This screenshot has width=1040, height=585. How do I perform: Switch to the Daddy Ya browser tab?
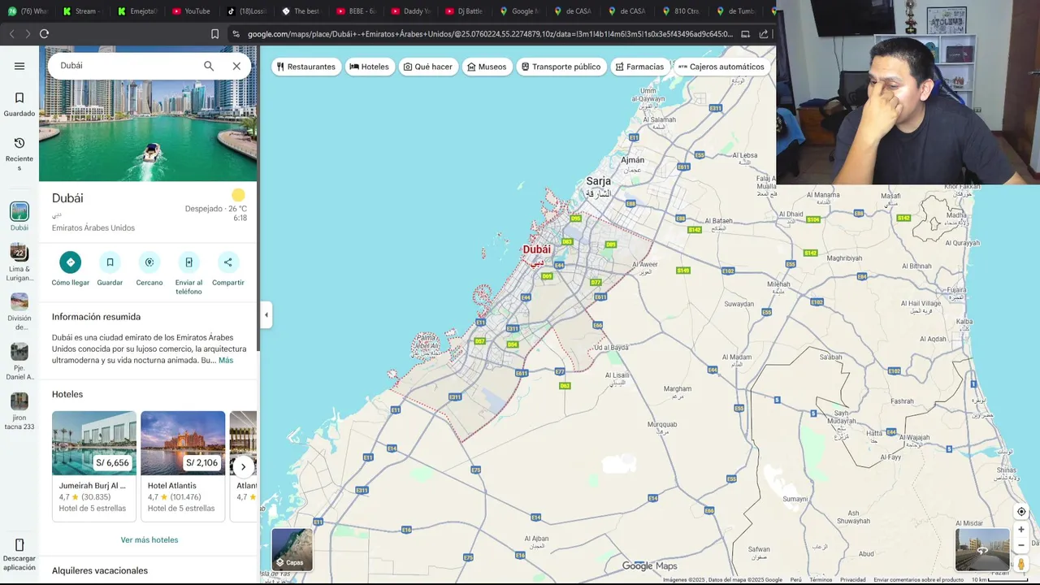[x=410, y=11]
